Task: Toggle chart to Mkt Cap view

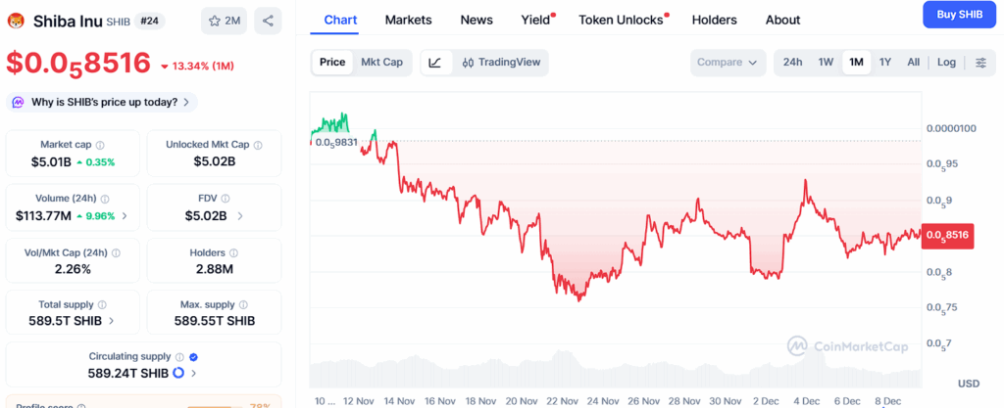Action: tap(381, 63)
